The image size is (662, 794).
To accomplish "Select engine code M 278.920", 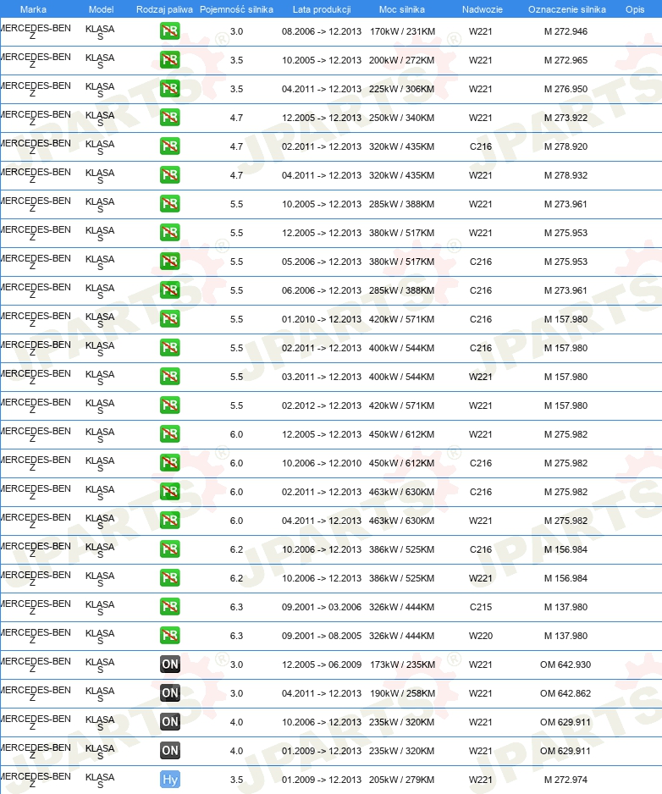I will [x=565, y=146].
